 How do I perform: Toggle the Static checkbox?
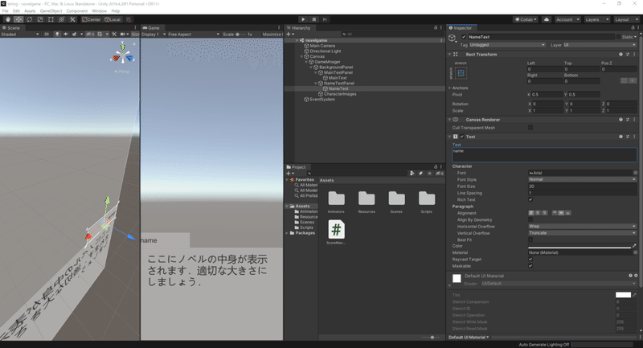pyautogui.click(x=618, y=37)
